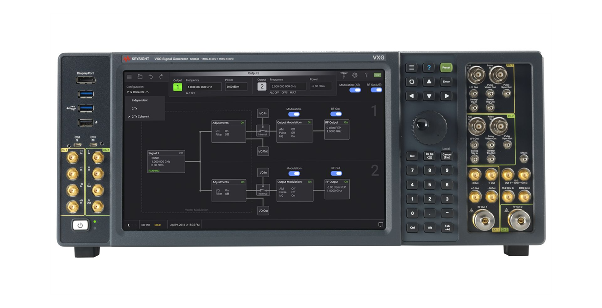
Task: Click the Output 2 Power field
Action: coord(321,86)
